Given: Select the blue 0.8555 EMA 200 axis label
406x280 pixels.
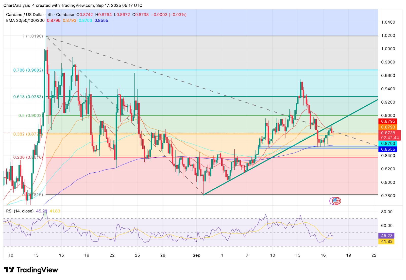Looking at the screenshot, I should (388, 149).
